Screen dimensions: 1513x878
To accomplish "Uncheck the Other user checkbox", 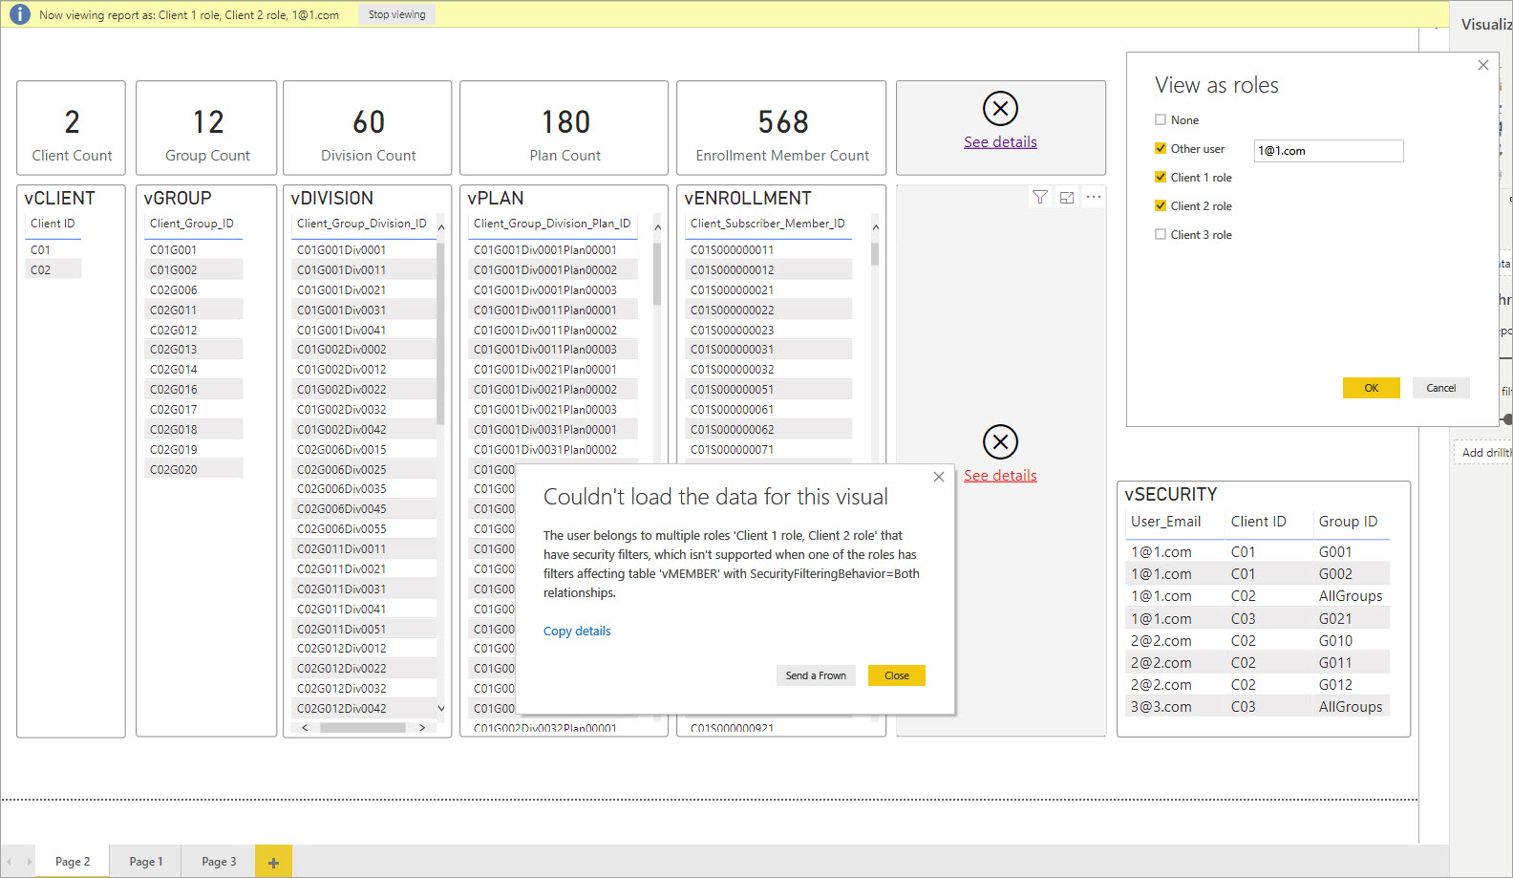I will (1161, 148).
